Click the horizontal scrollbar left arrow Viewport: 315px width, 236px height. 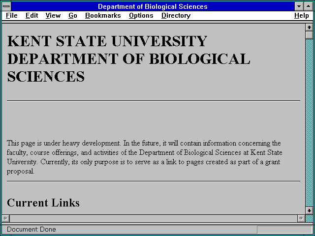coord(5,218)
